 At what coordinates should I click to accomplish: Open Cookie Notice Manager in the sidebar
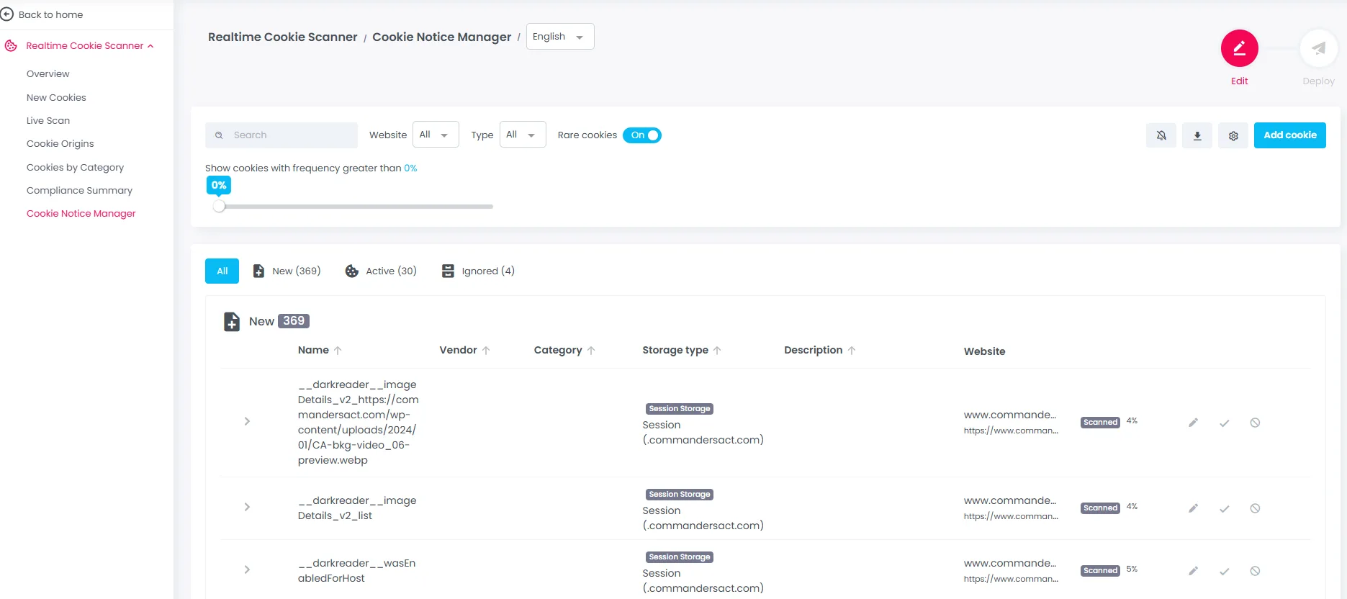coord(81,214)
